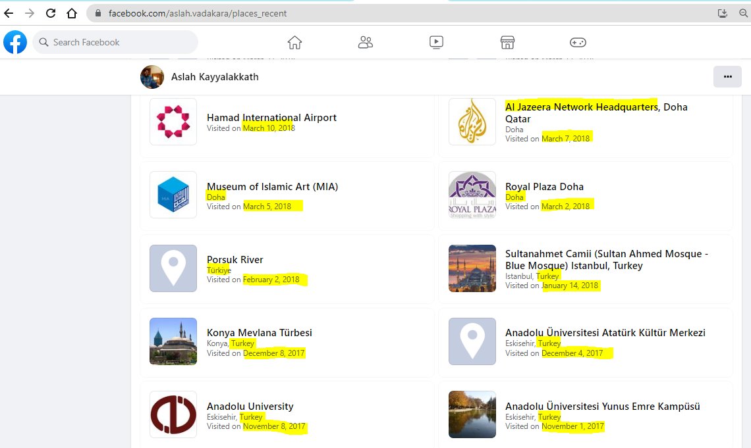Viewport: 751px width, 448px height.
Task: Open Anadolu University place link
Action: click(250, 407)
